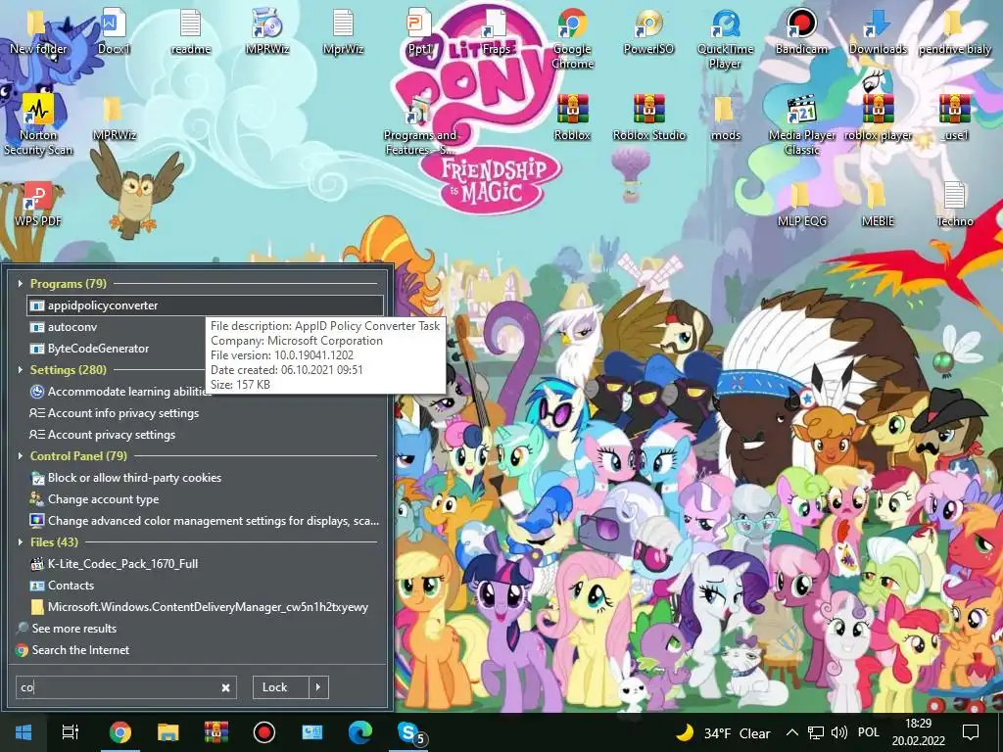Open the MEBIE folder icon
The height and width of the screenshot is (752, 1003).
click(878, 205)
